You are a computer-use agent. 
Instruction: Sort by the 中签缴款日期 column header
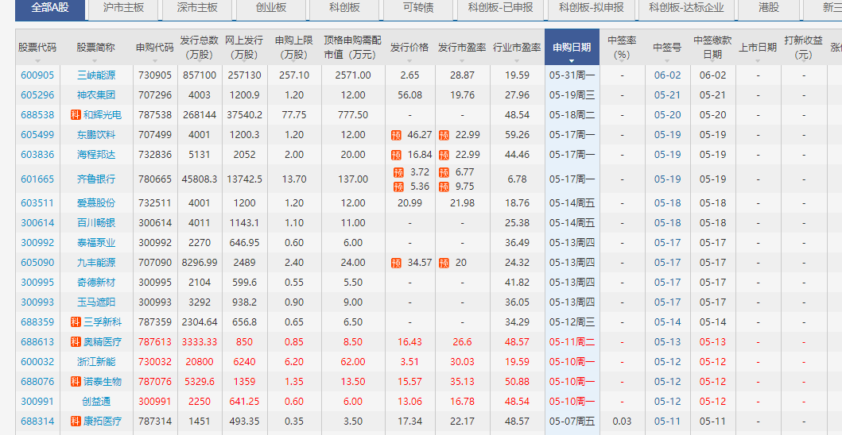point(712,47)
